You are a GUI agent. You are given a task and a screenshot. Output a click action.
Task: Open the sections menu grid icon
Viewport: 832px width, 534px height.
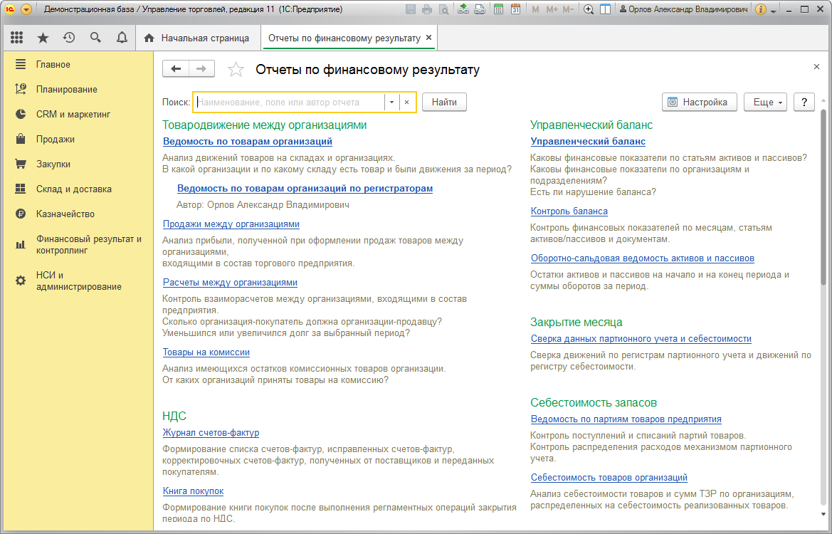point(16,38)
